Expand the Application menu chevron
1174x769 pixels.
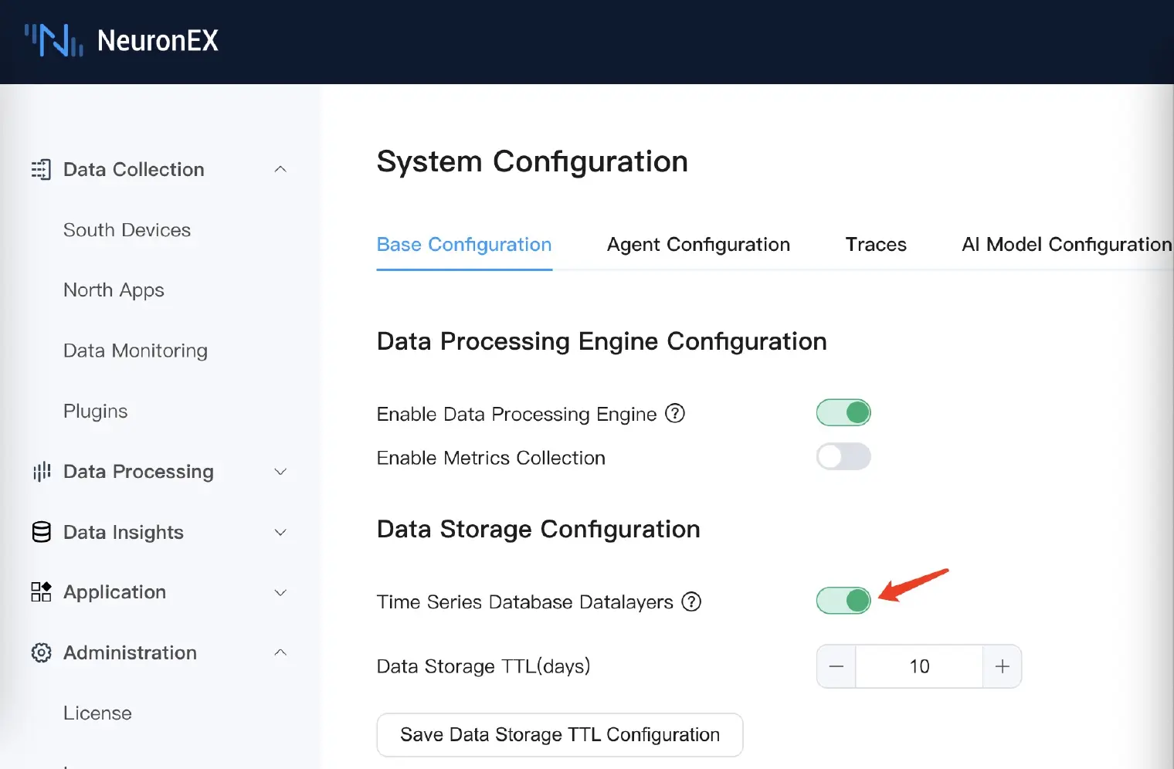coord(280,592)
